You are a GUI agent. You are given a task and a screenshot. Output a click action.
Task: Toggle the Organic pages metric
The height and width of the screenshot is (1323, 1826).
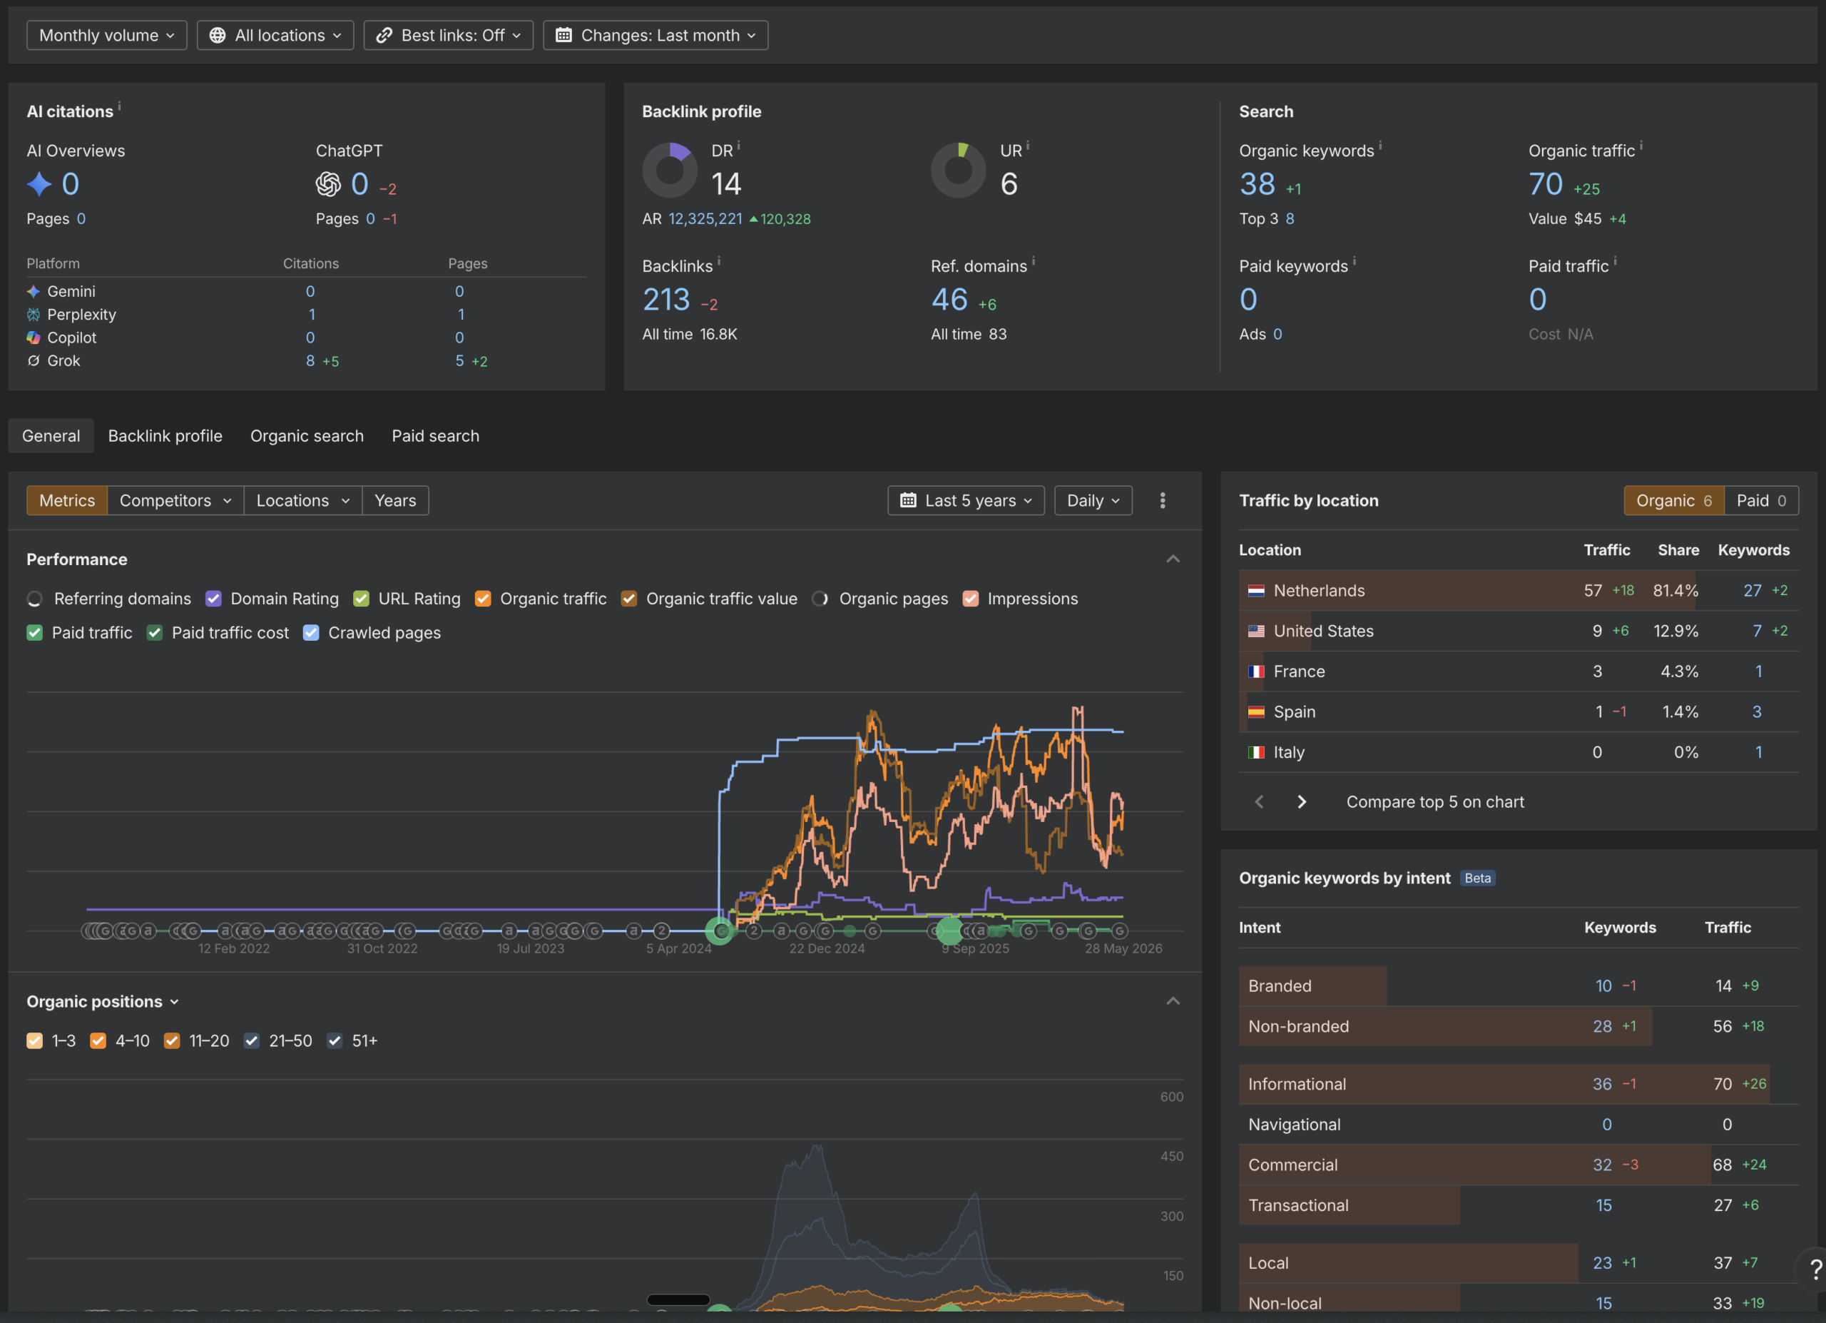coord(820,599)
